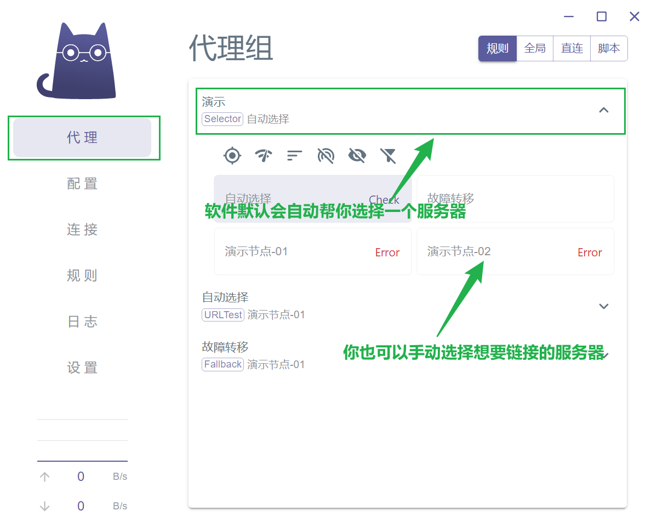Click the crossed-out signal icon
Viewport: 657px width, 522px height.
click(x=325, y=156)
